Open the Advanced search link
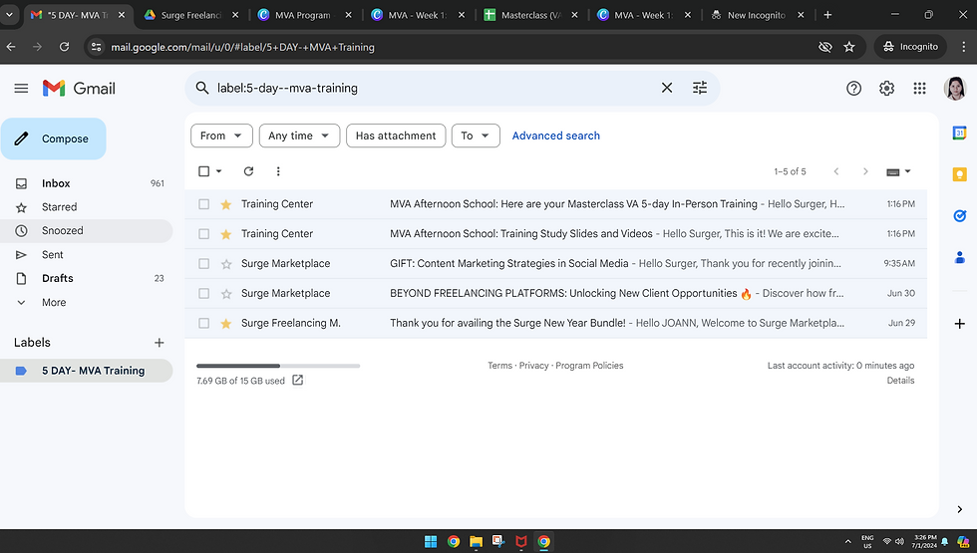977x553 pixels. [x=556, y=136]
